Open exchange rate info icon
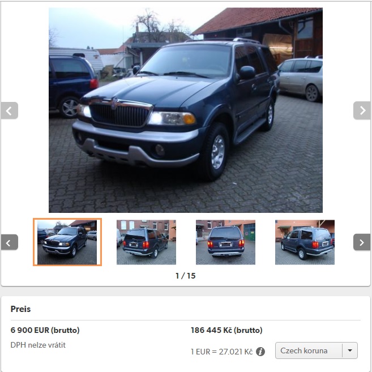 click(260, 352)
